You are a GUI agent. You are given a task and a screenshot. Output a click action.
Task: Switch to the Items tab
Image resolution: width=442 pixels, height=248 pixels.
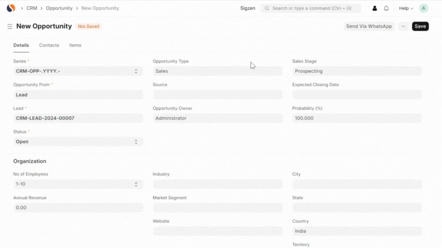(x=75, y=45)
